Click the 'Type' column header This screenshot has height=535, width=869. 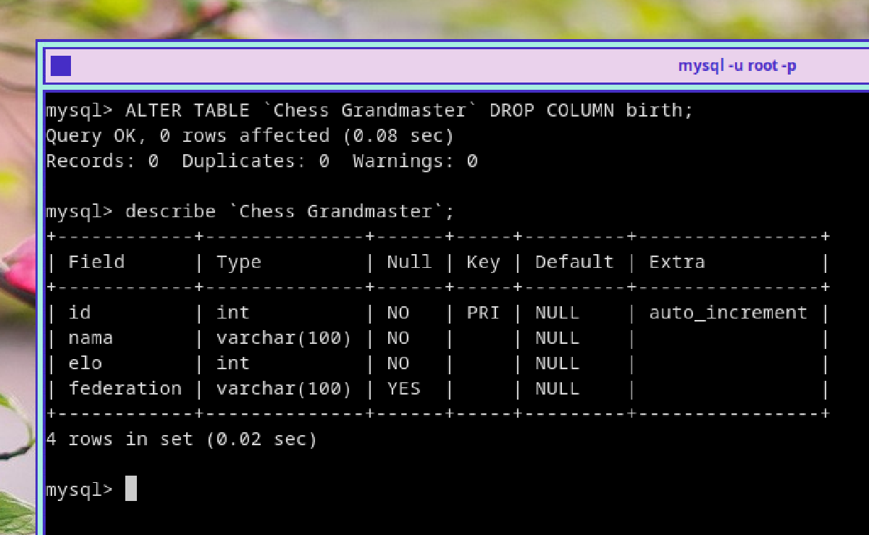(x=239, y=262)
